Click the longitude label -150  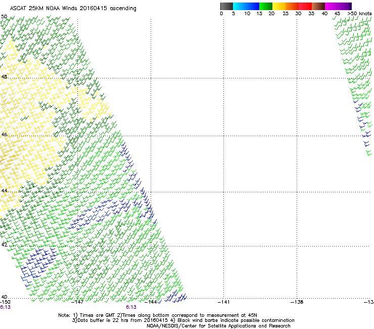click(x=5, y=302)
